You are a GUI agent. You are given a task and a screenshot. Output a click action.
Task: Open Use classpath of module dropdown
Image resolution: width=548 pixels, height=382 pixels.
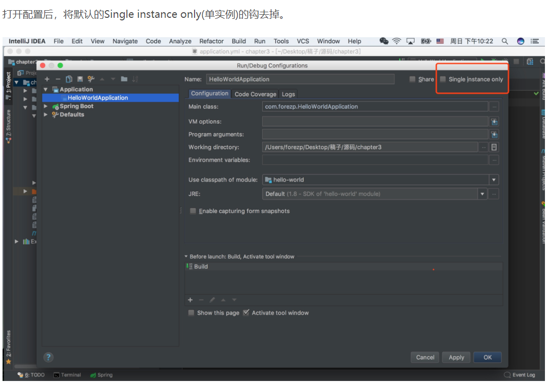494,180
